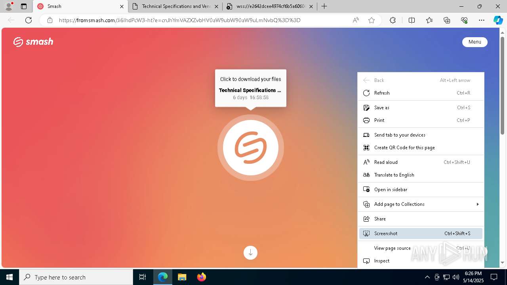Select Inspect in the context menu
Screen dimensions: 507x285
coord(421,261)
